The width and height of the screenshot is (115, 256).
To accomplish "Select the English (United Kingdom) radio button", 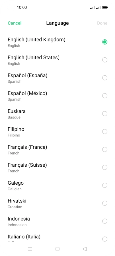I will [x=105, y=42].
